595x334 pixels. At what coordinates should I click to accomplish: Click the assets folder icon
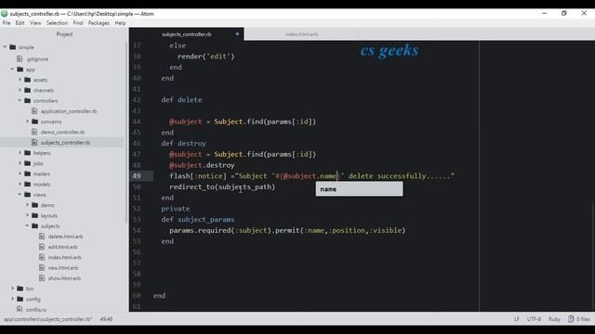point(27,80)
